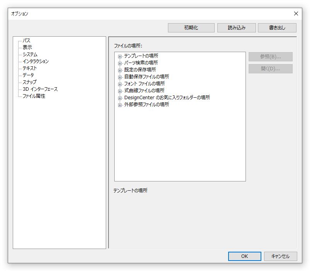The height and width of the screenshot is (271, 310).
Task: Expand the パーツ検索の場所 node
Action: (x=120, y=63)
